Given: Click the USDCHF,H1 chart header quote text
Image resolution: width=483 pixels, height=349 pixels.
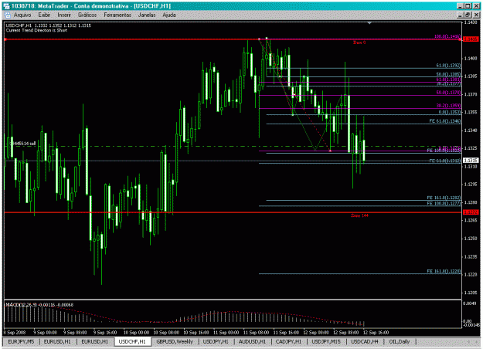Looking at the screenshot, I should point(49,25).
